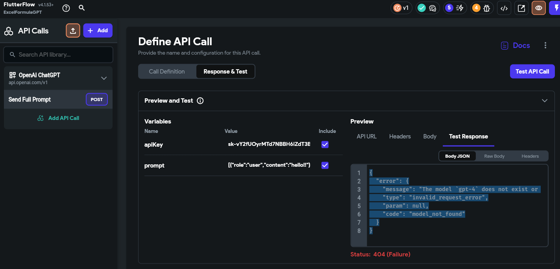This screenshot has width=560, height=269.
Task: Click the Search API library field
Action: pyautogui.click(x=58, y=55)
